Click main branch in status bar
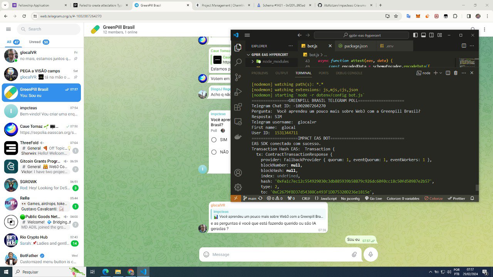Viewport: 493px width, 277px height. pyautogui.click(x=249, y=199)
